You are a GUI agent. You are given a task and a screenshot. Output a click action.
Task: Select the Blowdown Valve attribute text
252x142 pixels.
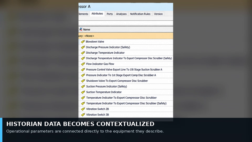[x=95, y=42]
